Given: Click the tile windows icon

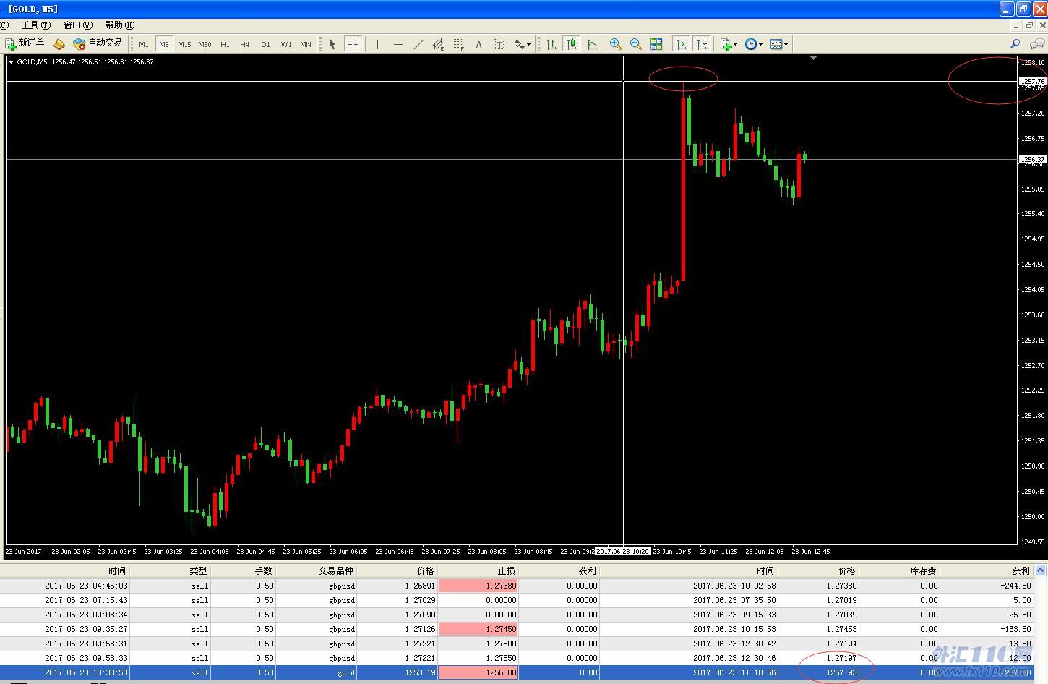Looking at the screenshot, I should (x=656, y=44).
